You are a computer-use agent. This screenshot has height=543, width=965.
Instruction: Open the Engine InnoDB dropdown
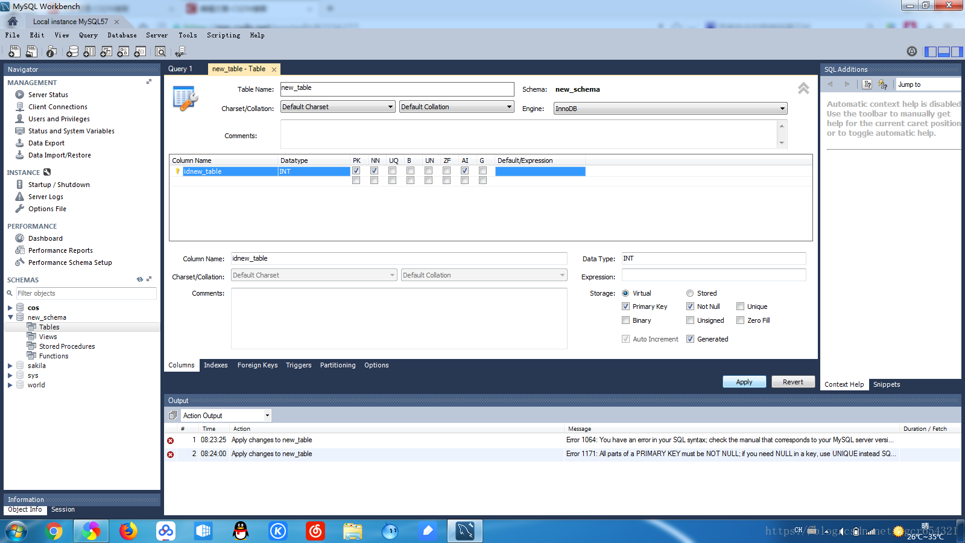point(670,109)
